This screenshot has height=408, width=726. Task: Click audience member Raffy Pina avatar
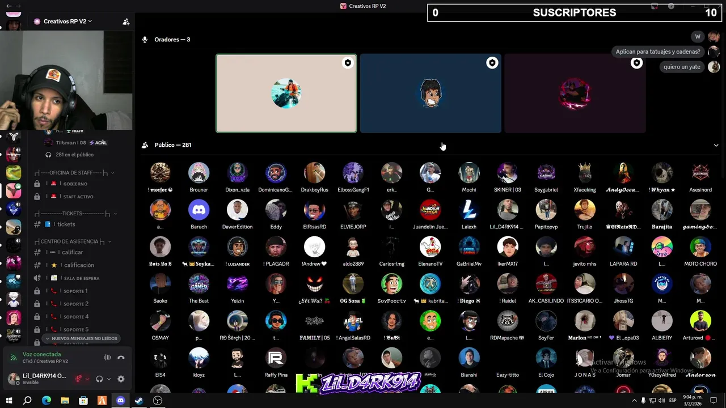[x=276, y=358]
